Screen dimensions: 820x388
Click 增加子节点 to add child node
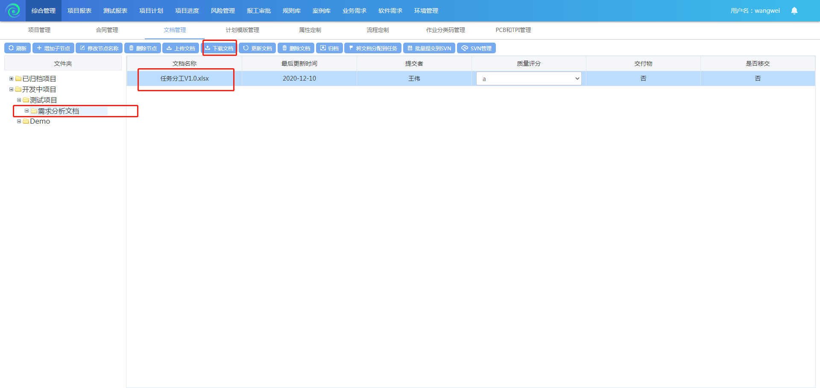pyautogui.click(x=53, y=48)
